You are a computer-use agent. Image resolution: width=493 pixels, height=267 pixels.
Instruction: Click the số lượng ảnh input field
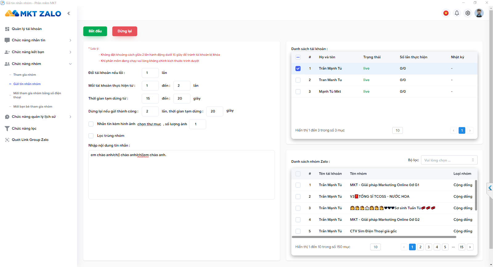point(198,124)
